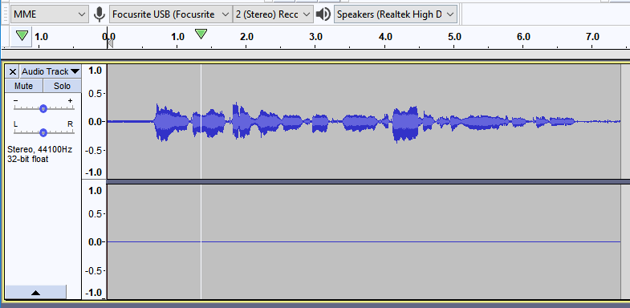Click the left-right pan slider knob

43,132
